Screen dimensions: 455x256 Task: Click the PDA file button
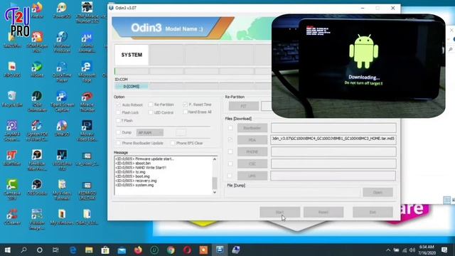(252, 140)
